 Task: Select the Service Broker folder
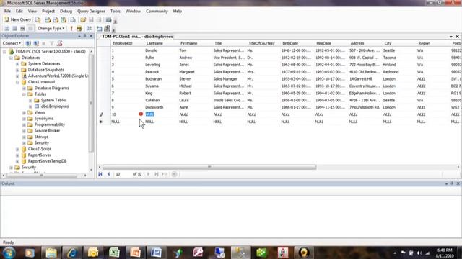[x=47, y=131]
